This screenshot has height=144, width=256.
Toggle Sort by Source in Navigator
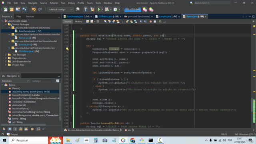44,129
